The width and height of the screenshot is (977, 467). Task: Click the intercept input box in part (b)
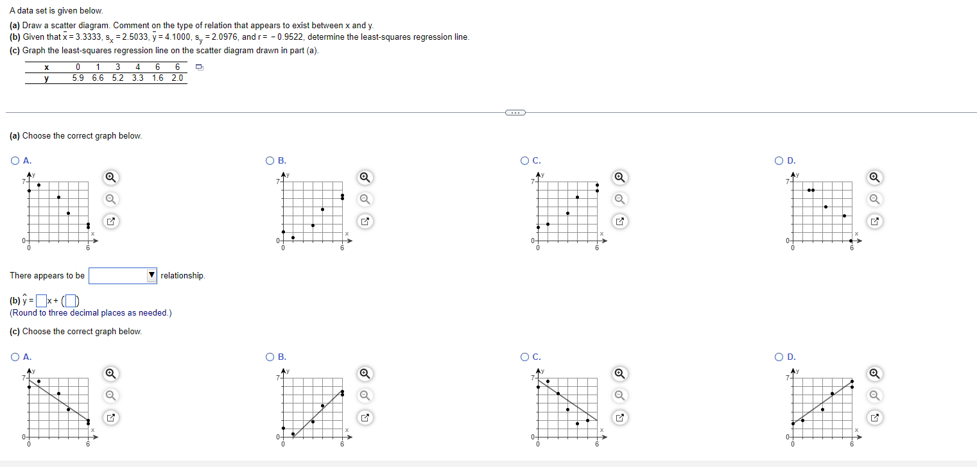pyautogui.click(x=71, y=300)
